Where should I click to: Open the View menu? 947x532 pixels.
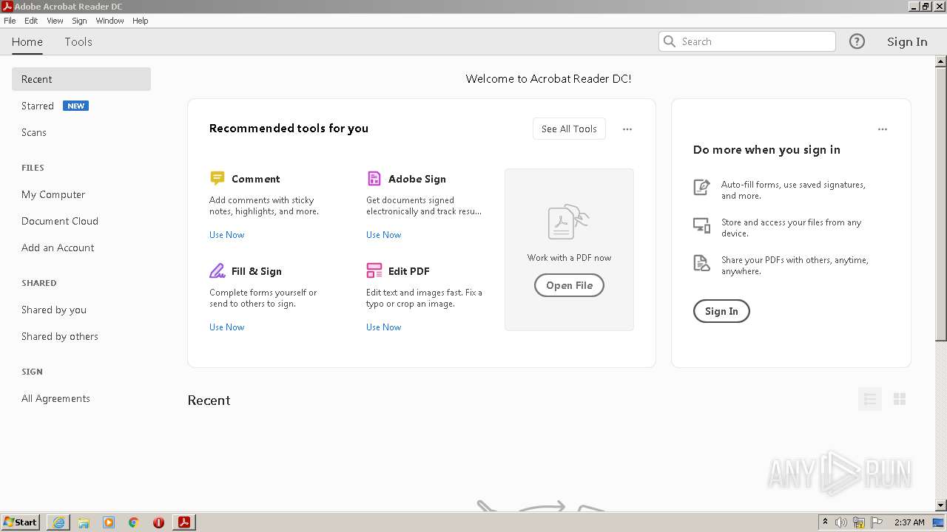[55, 21]
